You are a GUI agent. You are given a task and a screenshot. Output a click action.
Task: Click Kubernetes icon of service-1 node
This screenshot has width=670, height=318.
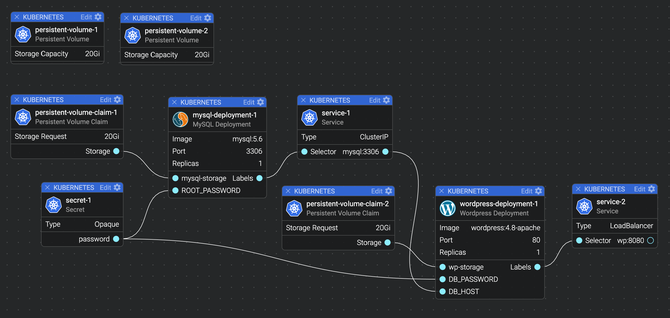click(x=309, y=117)
